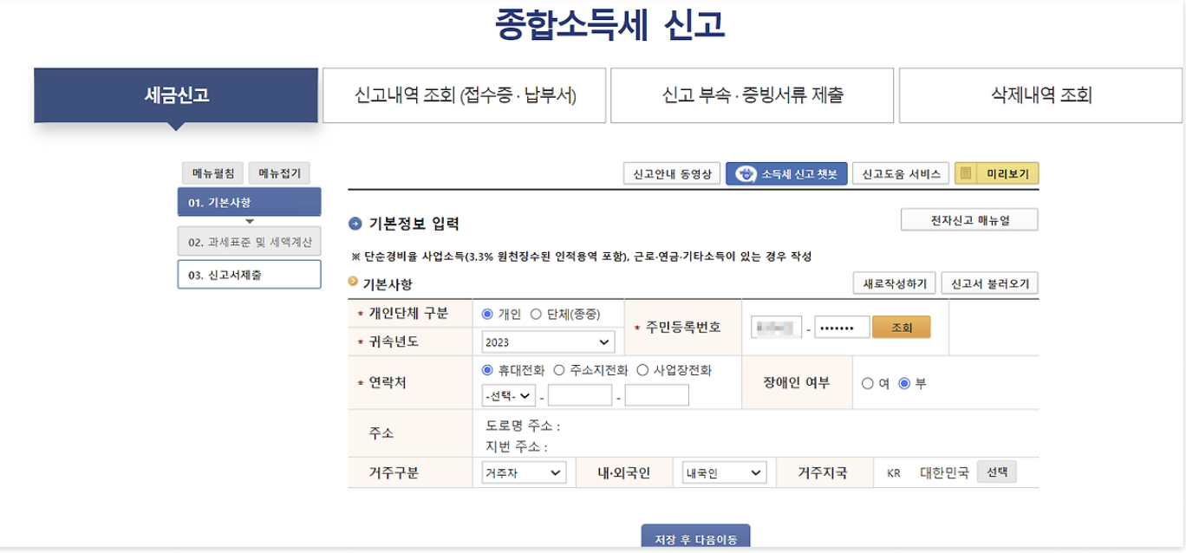Select 여 for 장애인 여부

pyautogui.click(x=868, y=383)
